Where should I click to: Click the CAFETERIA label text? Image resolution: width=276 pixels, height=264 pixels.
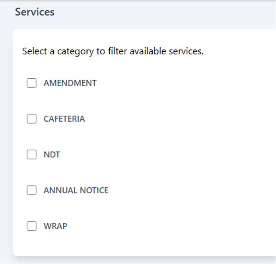pos(64,119)
